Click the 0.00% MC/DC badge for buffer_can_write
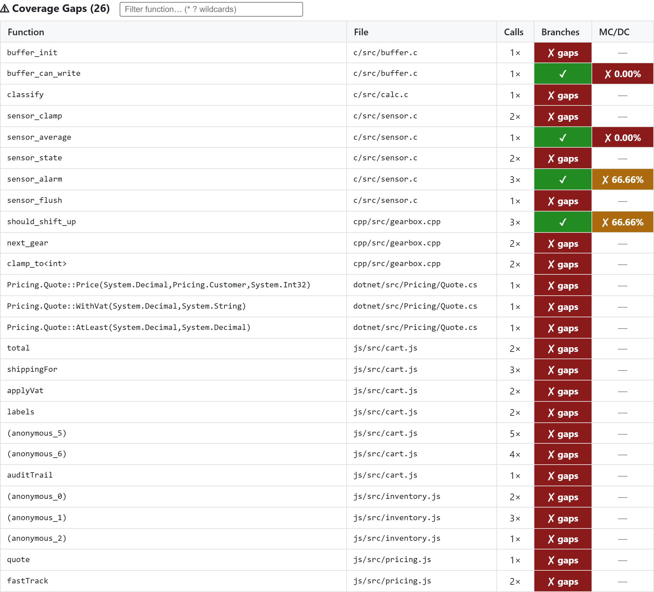Screen dimensions: 654x592 (x=622, y=74)
